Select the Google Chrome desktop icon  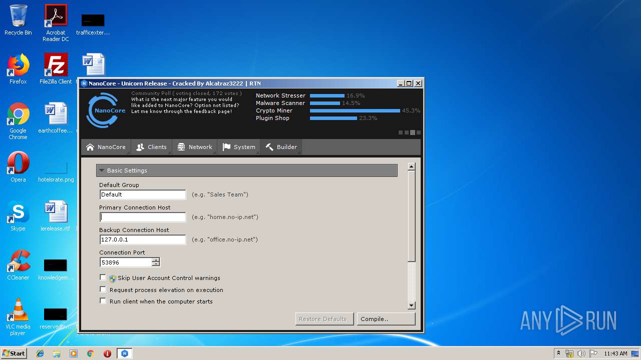click(18, 121)
